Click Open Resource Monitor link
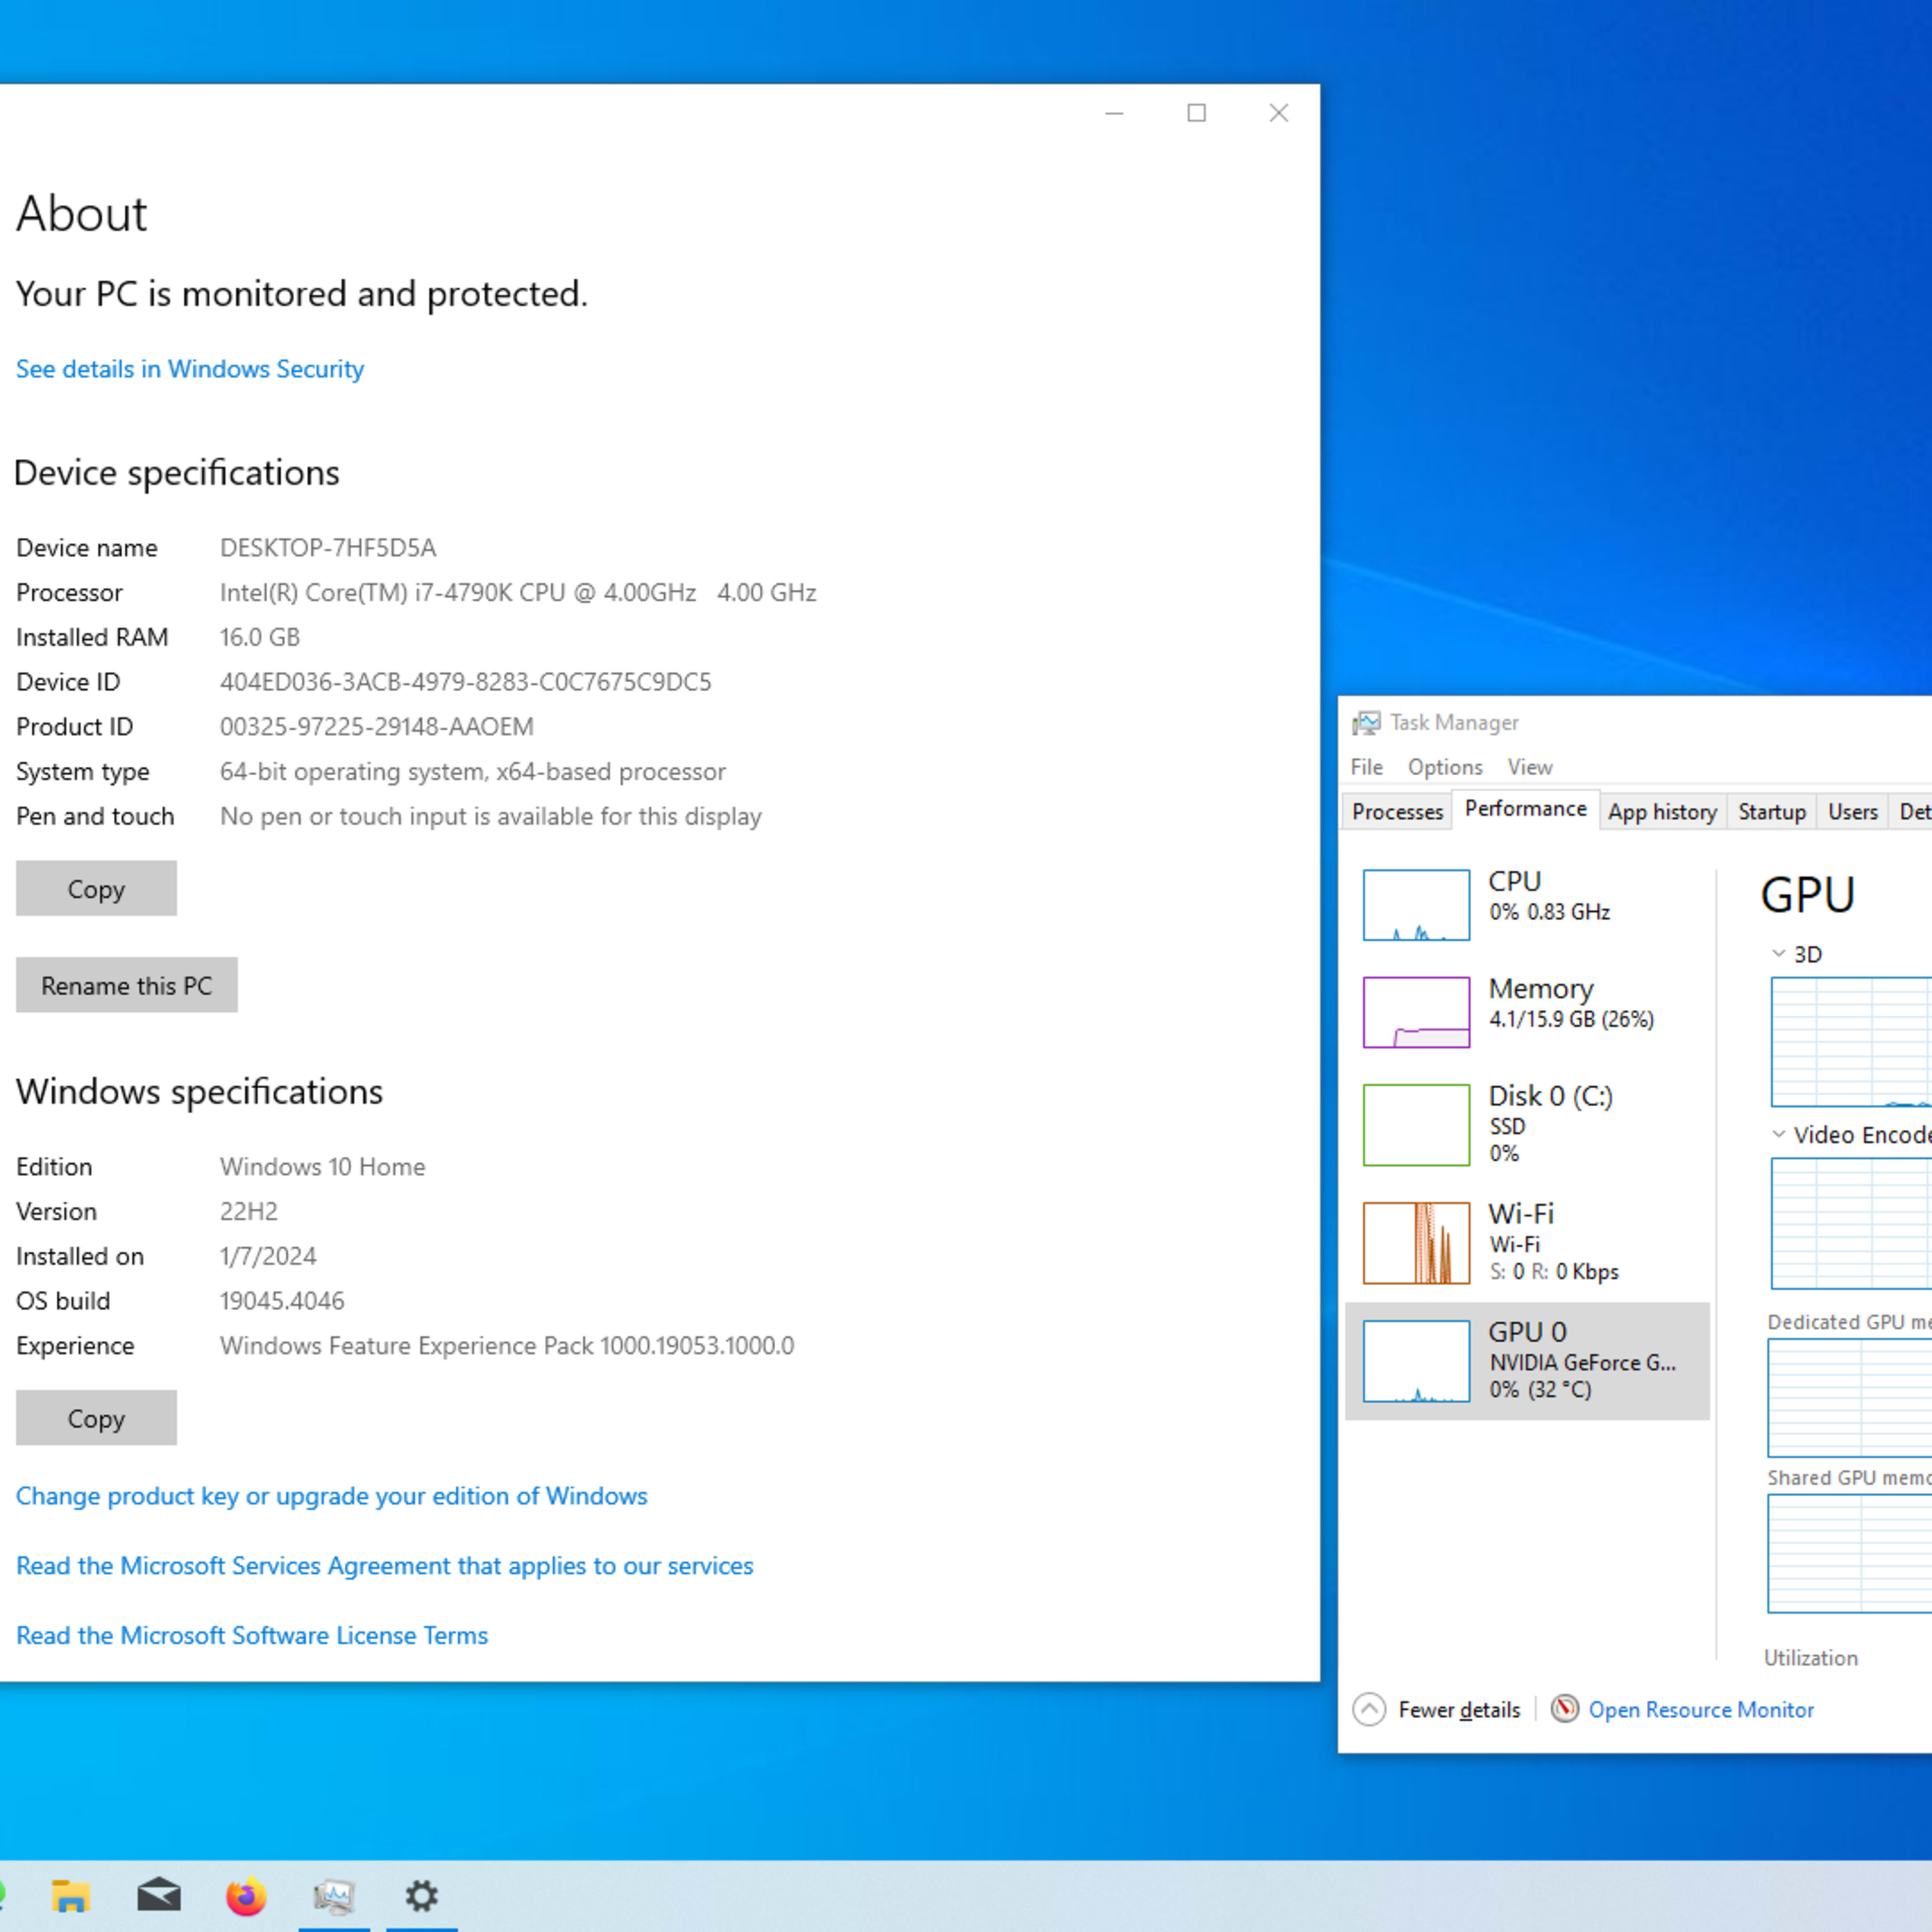 tap(1701, 1709)
